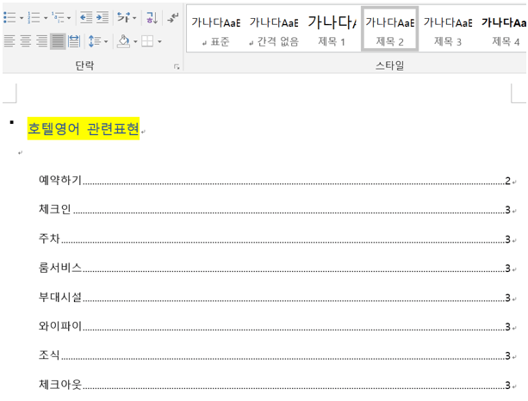Click line spacing icon
The width and height of the screenshot is (528, 401).
pos(95,41)
